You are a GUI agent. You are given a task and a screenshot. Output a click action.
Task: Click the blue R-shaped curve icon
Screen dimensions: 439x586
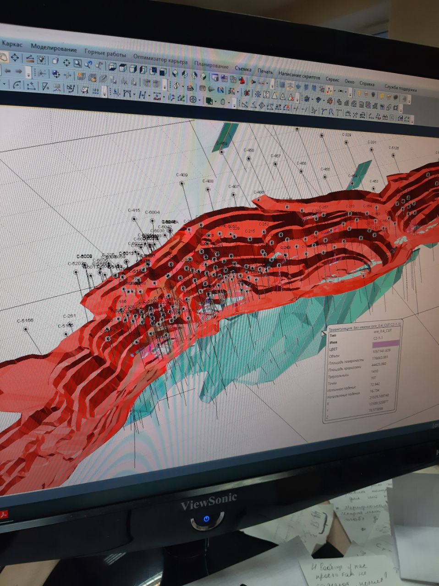[331, 112]
